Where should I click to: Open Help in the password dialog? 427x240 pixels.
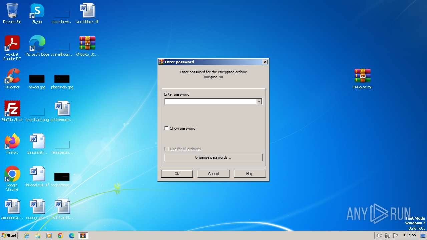[250, 174]
